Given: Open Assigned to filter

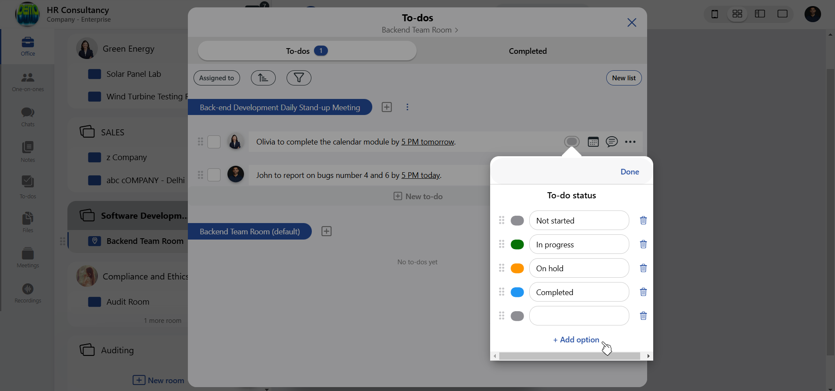Looking at the screenshot, I should pyautogui.click(x=217, y=78).
